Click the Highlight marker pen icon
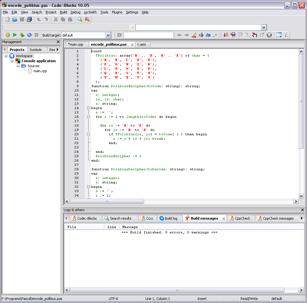The image size is (307, 303). (x=194, y=35)
